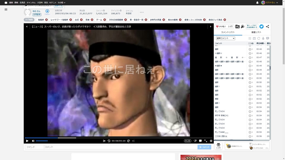The height and width of the screenshot is (160, 285).
Task: Nicoru the この世に居ねぇ comment
Action: (250, 136)
